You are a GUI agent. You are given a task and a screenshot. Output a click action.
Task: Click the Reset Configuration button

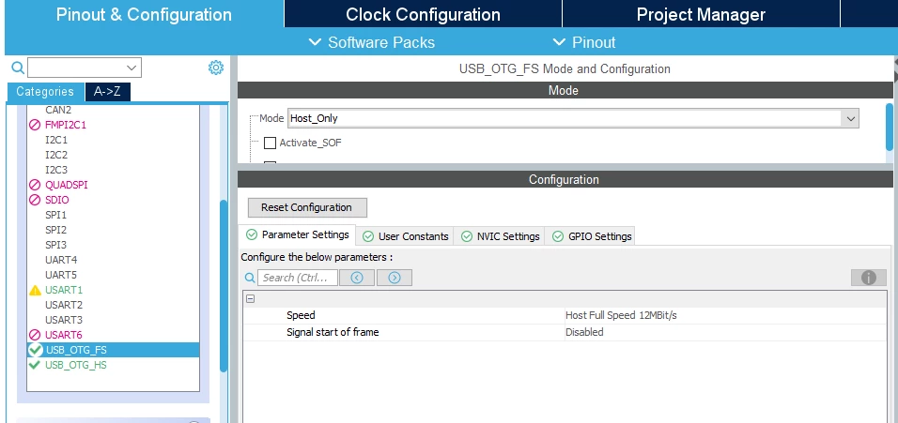[x=307, y=207]
